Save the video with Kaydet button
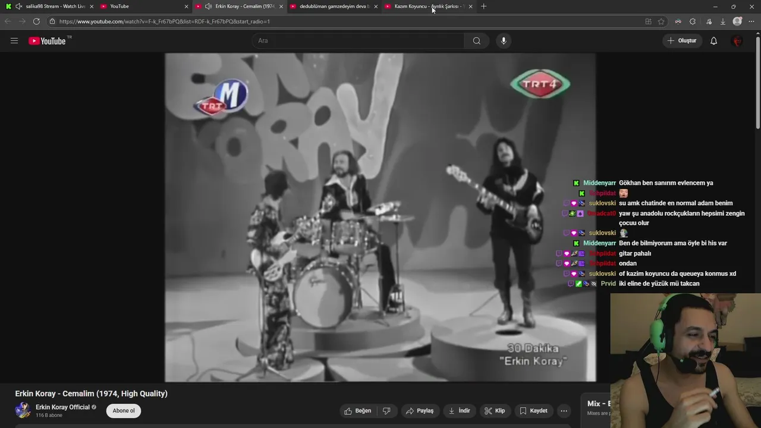Image resolution: width=761 pixels, height=428 pixels. pyautogui.click(x=533, y=411)
